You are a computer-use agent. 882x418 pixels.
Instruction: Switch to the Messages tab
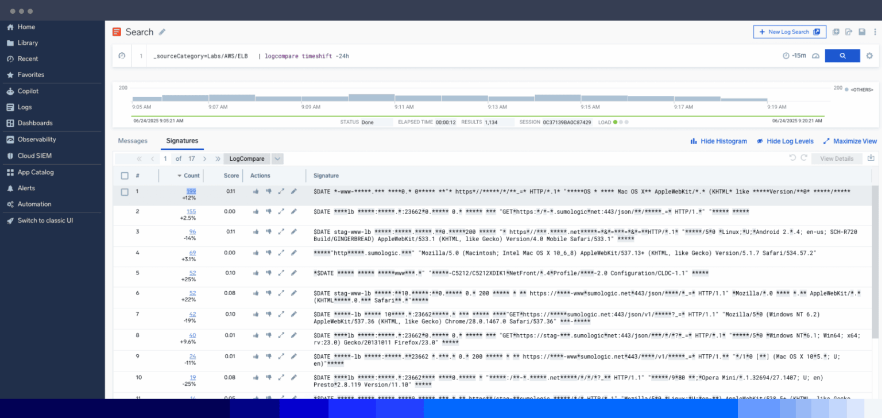pos(133,141)
